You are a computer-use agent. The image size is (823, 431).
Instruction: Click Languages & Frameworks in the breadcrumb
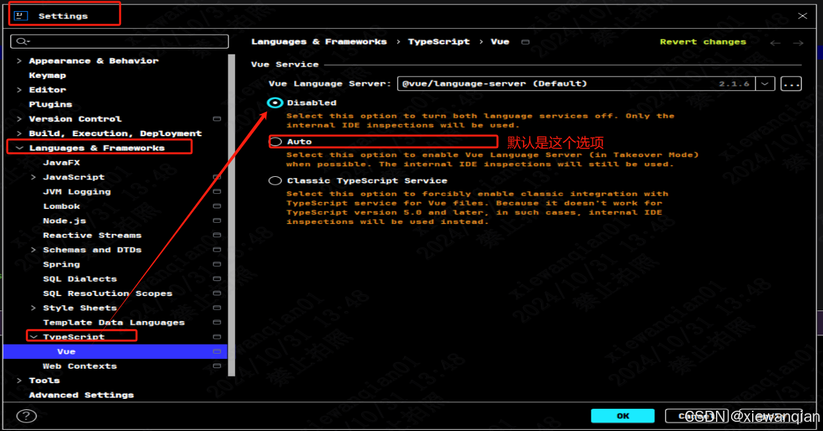[x=319, y=41]
